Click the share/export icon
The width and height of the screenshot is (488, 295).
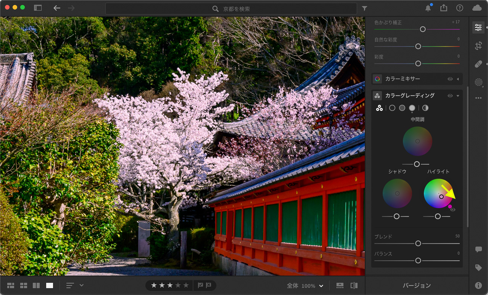coord(443,8)
